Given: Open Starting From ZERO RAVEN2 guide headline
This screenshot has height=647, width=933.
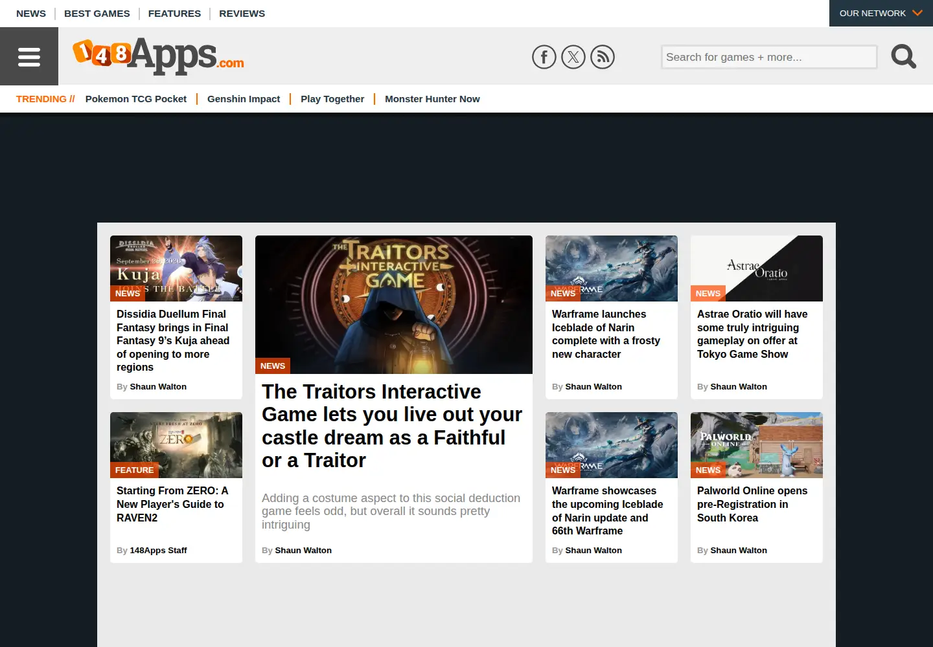Looking at the screenshot, I should pos(172,504).
